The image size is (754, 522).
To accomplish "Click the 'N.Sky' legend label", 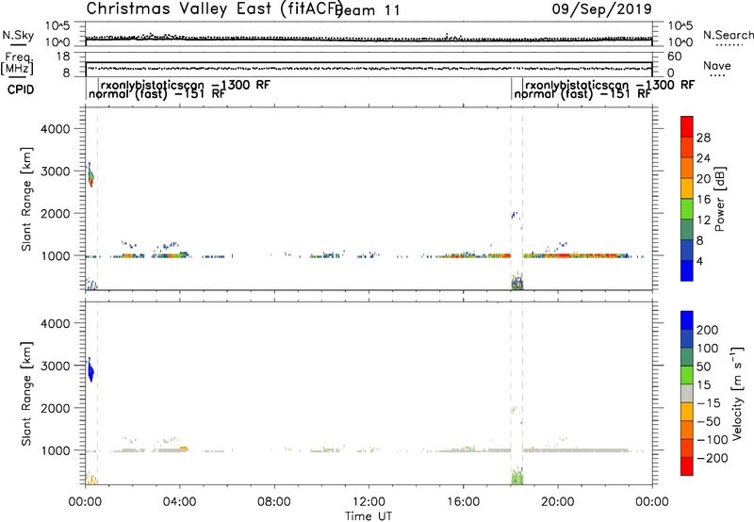I will click(18, 35).
